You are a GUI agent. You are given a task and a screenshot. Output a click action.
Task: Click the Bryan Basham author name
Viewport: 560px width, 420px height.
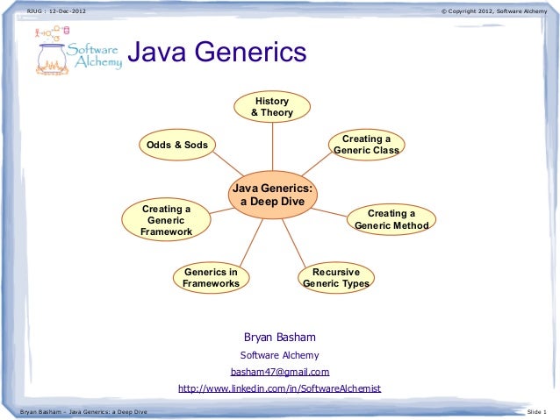pos(280,338)
